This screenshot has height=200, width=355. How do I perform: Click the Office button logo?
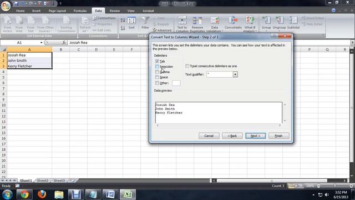coord(6,6)
